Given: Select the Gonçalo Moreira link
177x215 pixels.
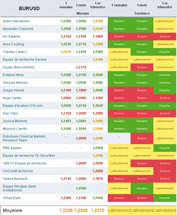Looking at the screenshot, I should tap(15, 83).
